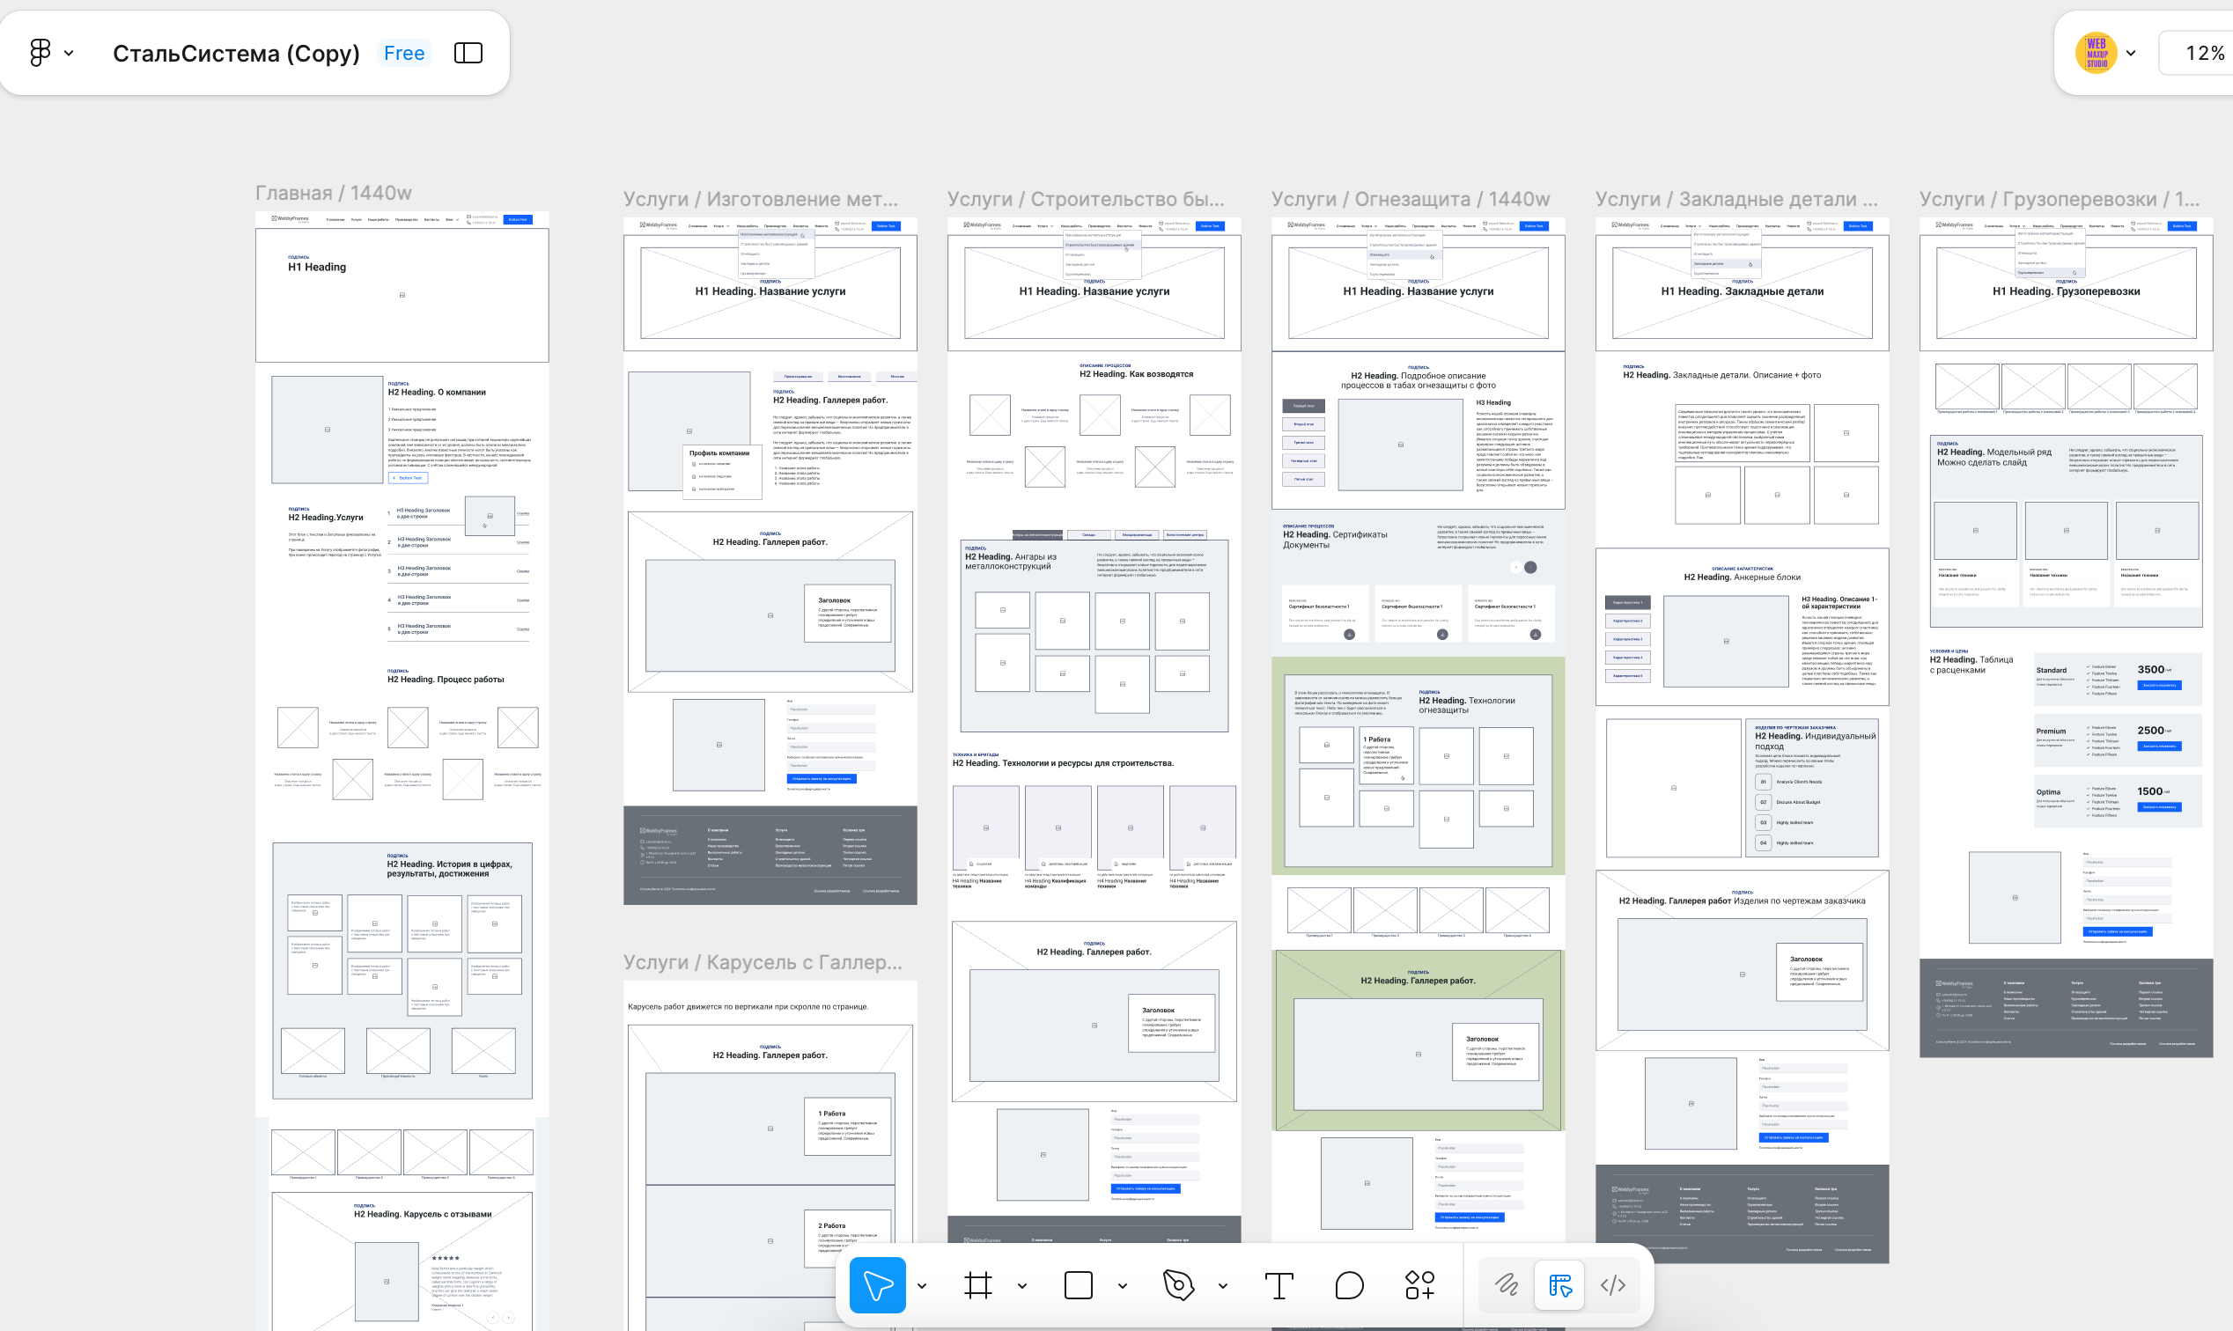Select the Frame tool
The height and width of the screenshot is (1331, 2233).
pyautogui.click(x=978, y=1285)
